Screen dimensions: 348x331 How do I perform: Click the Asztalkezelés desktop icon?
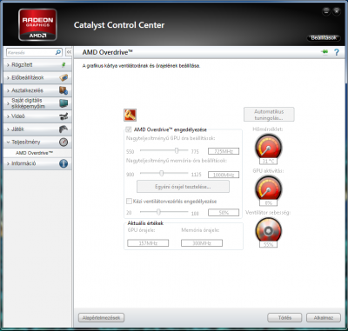(64, 90)
